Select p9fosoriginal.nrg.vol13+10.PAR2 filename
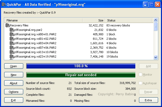The image size is (162, 107). tap(35, 52)
